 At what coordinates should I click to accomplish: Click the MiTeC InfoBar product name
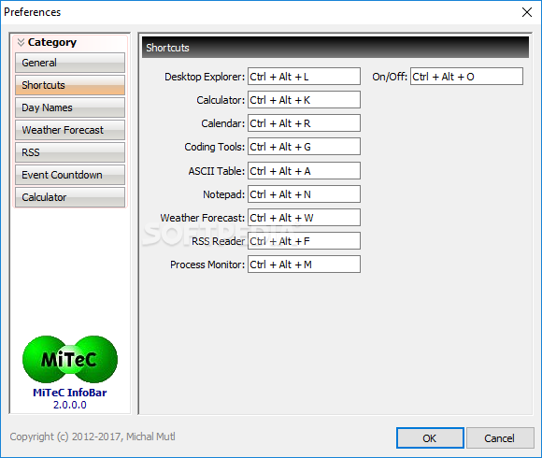coord(70,393)
